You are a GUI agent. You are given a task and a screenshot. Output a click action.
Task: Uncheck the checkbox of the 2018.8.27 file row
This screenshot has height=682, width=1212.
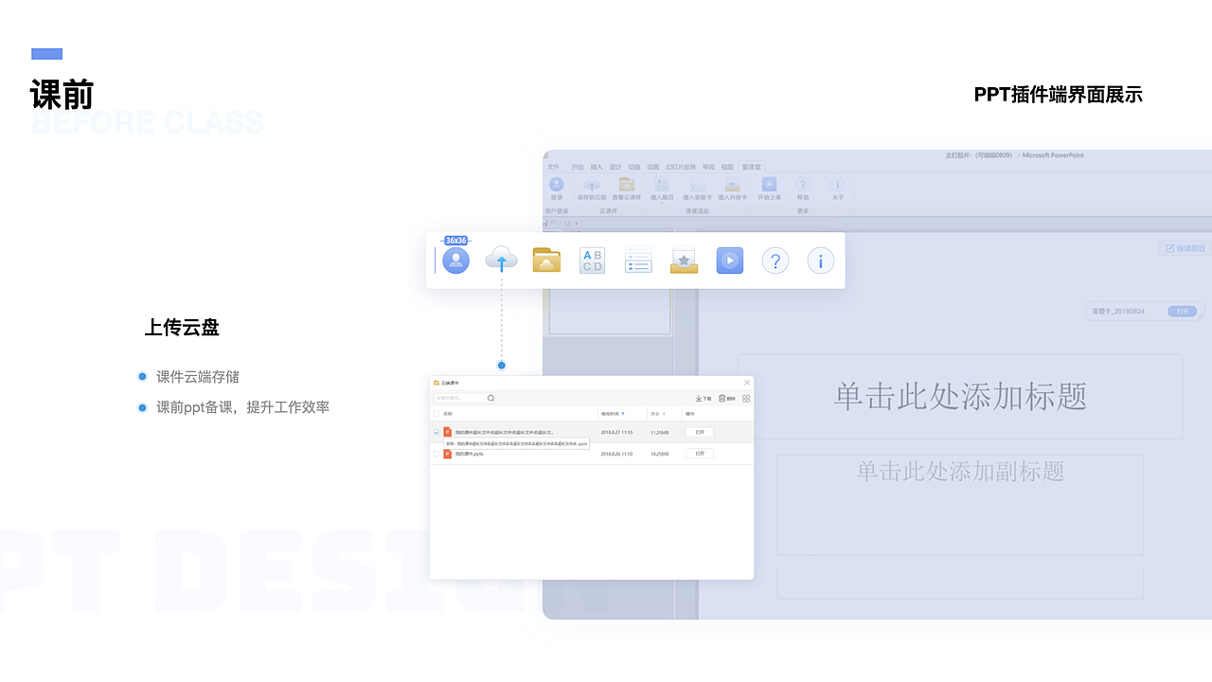[x=437, y=432]
